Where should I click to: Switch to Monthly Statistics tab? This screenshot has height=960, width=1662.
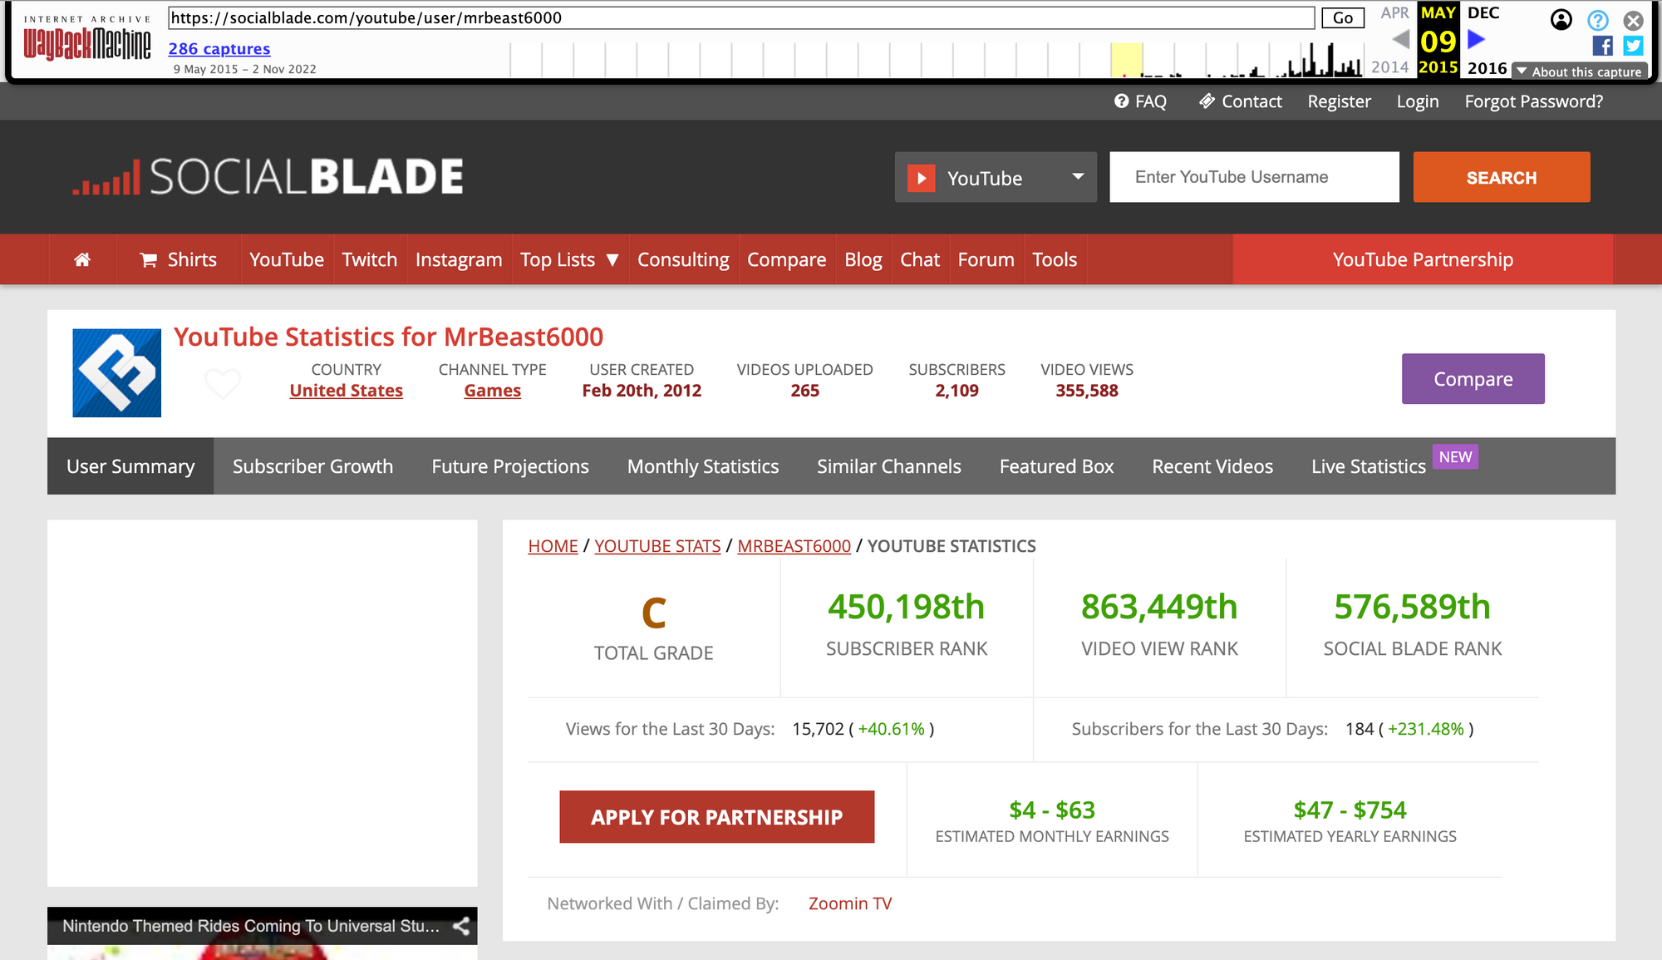[703, 466]
